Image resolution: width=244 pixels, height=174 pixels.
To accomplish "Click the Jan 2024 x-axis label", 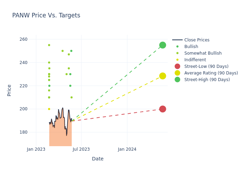I will click(127, 149).
